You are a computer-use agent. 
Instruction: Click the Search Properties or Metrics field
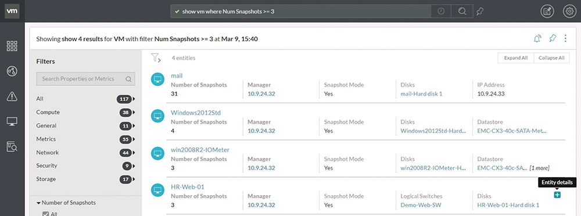coord(85,79)
